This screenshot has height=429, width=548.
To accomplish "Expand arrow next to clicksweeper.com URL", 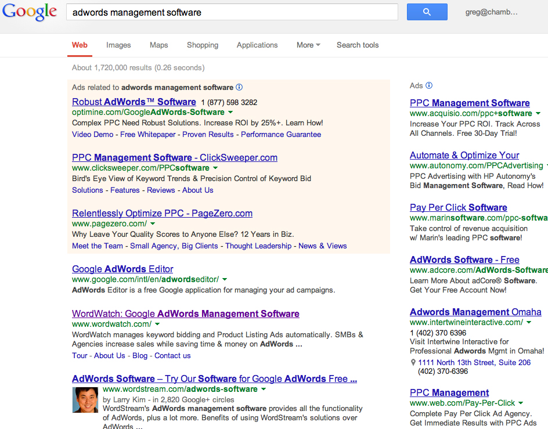I will click(x=215, y=168).
